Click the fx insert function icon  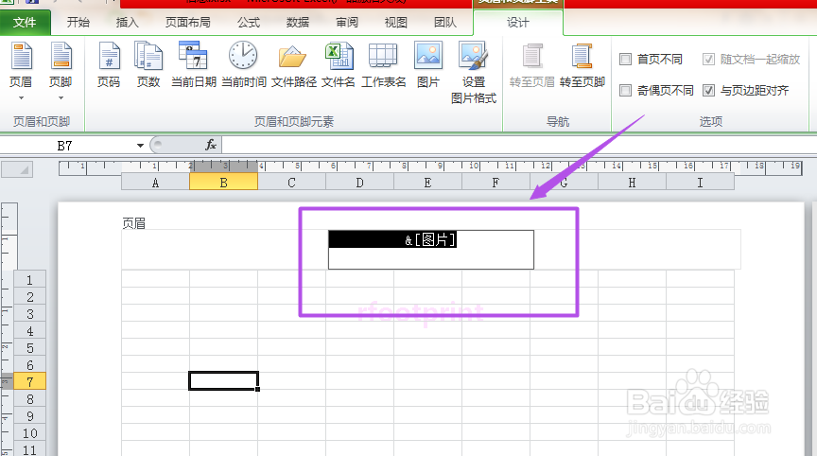click(x=211, y=145)
